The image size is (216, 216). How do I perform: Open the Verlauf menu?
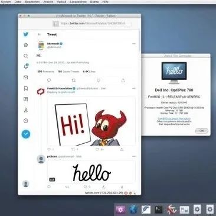pos(61,2)
